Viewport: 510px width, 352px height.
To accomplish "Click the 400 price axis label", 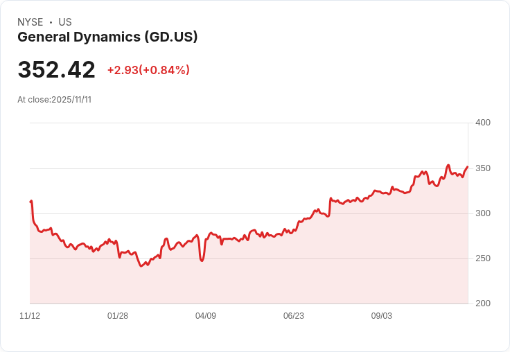I will tap(482, 123).
